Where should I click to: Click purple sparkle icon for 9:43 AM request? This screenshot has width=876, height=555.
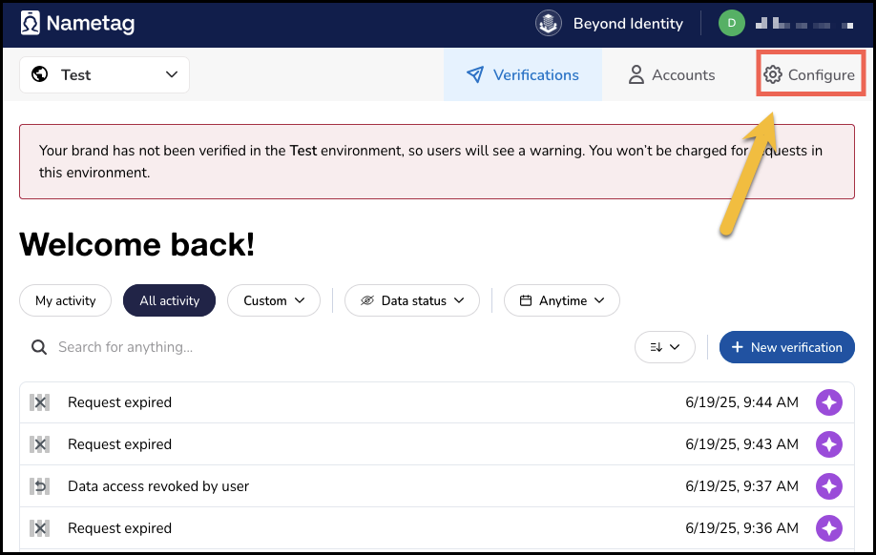pyautogui.click(x=829, y=444)
